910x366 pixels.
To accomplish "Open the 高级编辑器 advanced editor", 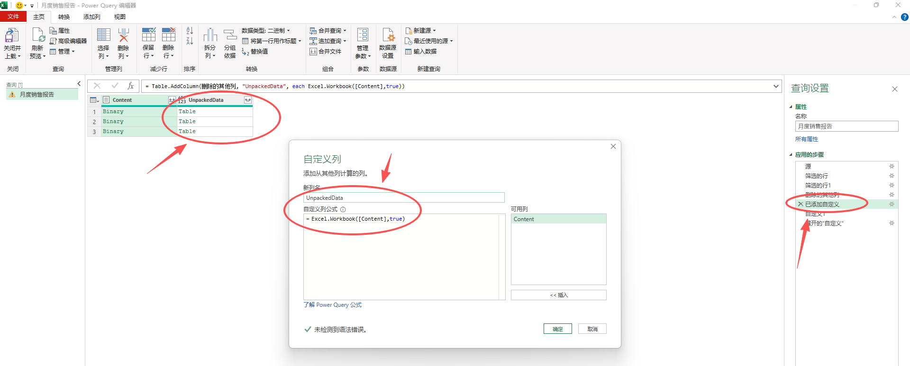I will [68, 41].
